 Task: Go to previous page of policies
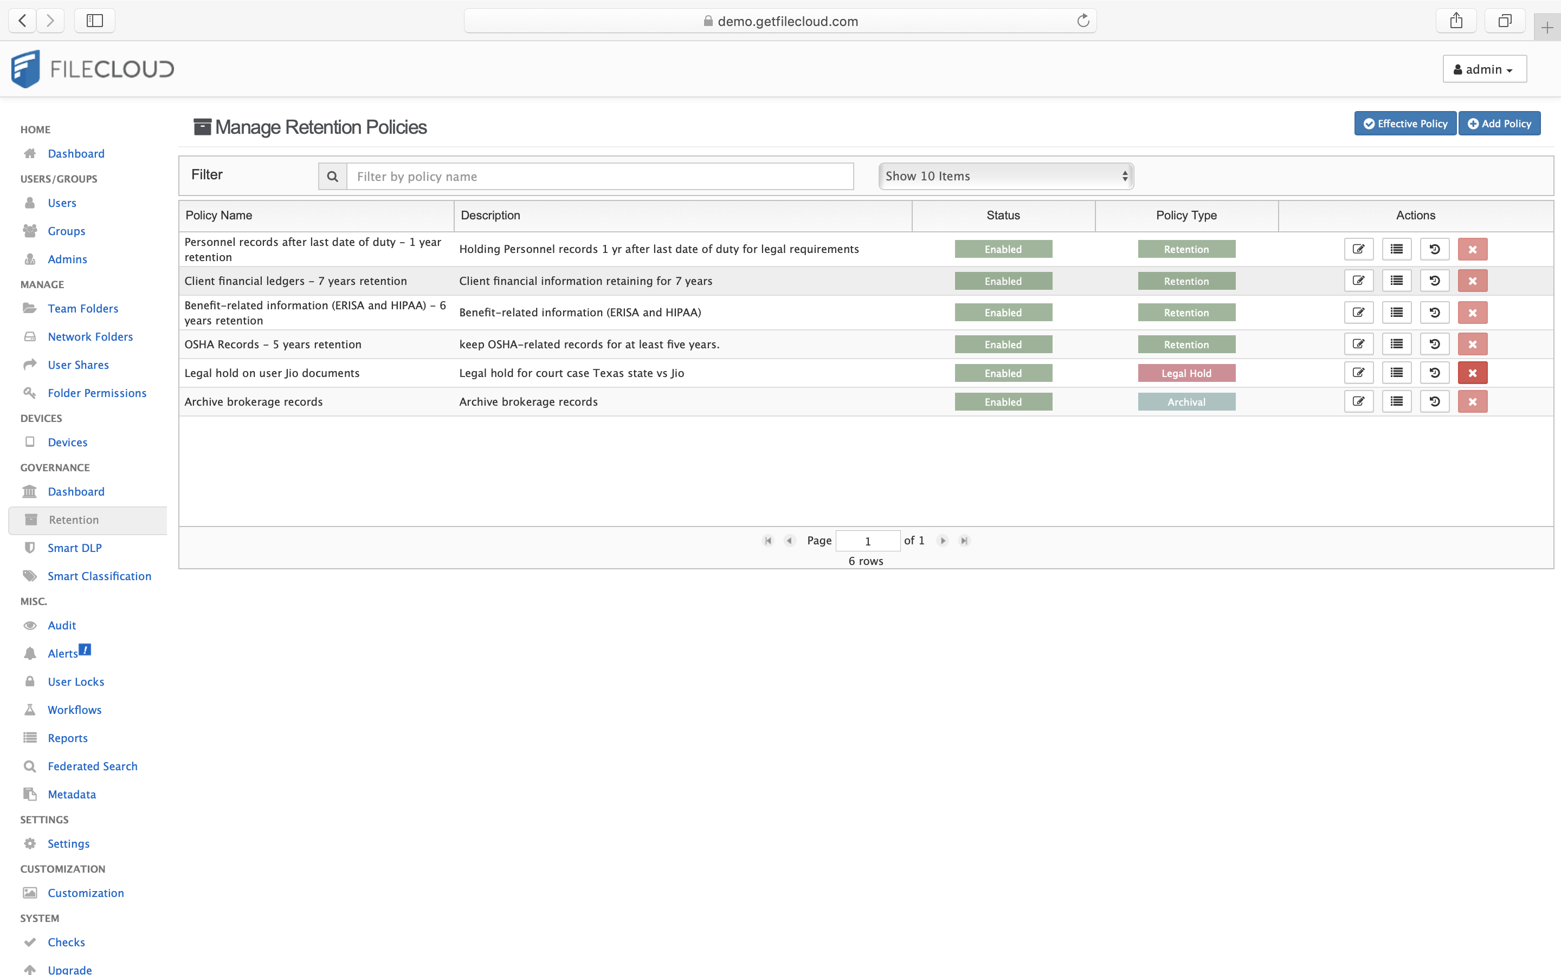pyautogui.click(x=790, y=541)
